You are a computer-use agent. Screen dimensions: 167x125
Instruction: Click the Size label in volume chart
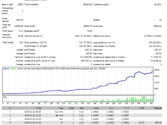5,97
